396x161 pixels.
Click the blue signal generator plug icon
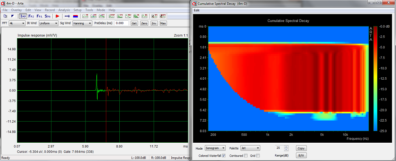click(67, 16)
